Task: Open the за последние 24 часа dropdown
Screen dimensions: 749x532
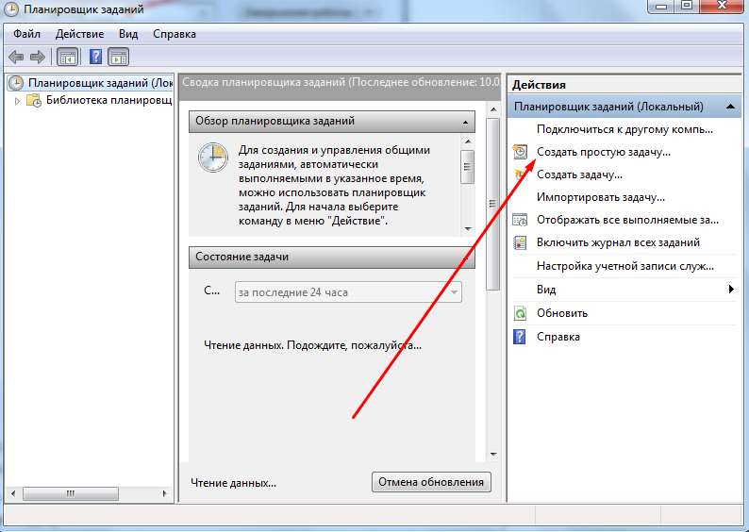Action: (x=455, y=292)
